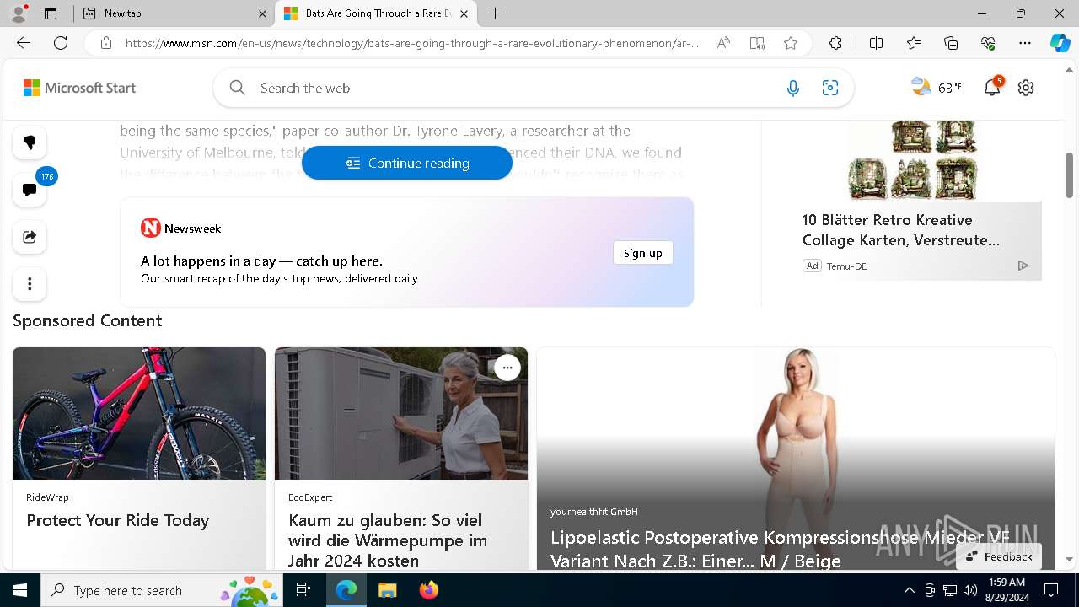Dislike this article thumbs-down
The width and height of the screenshot is (1079, 607).
pos(30,142)
